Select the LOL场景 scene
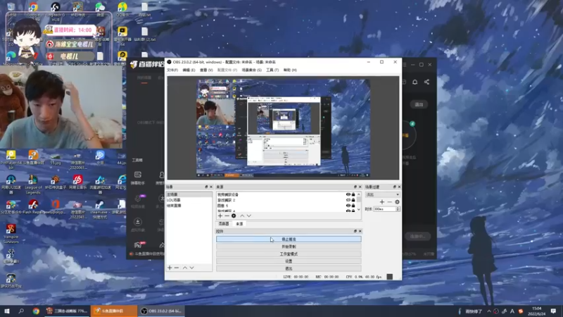The height and width of the screenshot is (317, 563). tap(189, 200)
